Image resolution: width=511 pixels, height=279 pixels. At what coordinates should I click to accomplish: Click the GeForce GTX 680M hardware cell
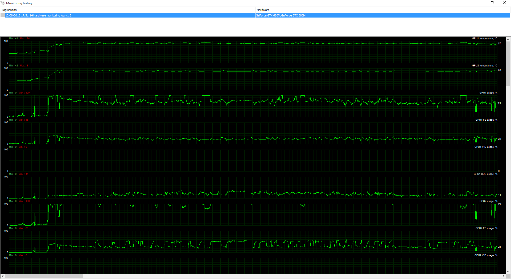pyautogui.click(x=383, y=15)
